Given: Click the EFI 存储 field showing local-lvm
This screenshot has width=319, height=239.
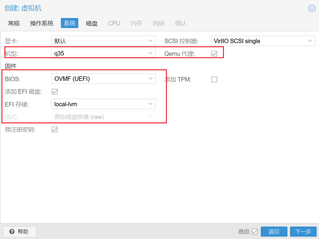Looking at the screenshot, I should point(103,104).
